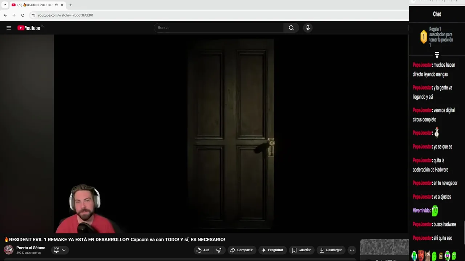Click the search magnifier button
This screenshot has height=261, width=465.
[x=291, y=28]
